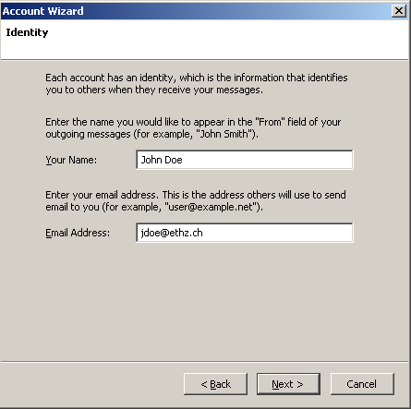The height and width of the screenshot is (409, 411).
Task: Click the blank gray area below the email field
Action: (x=203, y=302)
